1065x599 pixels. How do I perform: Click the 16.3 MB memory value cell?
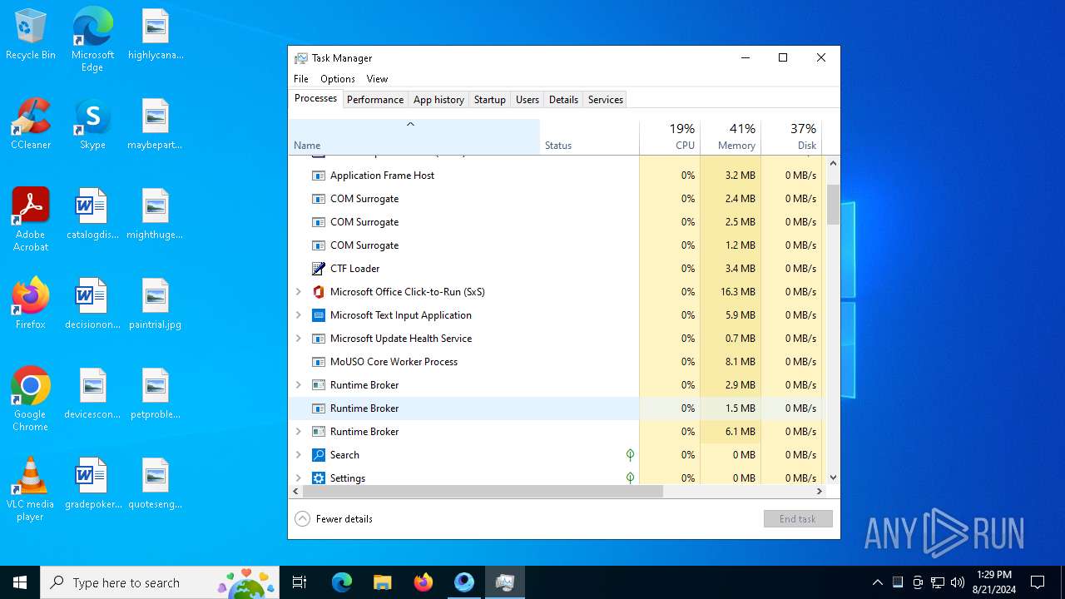pyautogui.click(x=731, y=292)
